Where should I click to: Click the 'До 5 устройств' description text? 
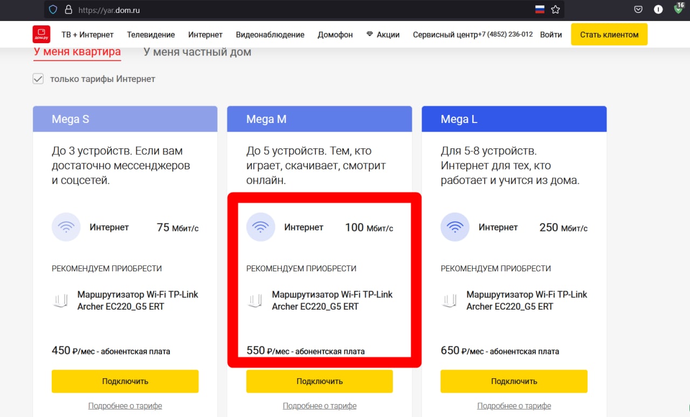click(x=316, y=166)
